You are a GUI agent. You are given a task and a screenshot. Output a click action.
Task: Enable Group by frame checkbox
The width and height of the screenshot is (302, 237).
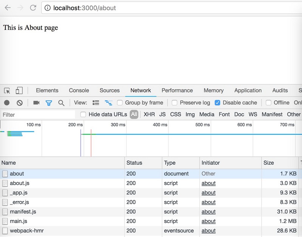tap(120, 103)
